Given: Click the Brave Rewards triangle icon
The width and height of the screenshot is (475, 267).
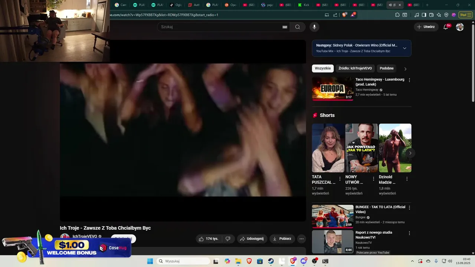Looking at the screenshot, I should [x=353, y=15].
